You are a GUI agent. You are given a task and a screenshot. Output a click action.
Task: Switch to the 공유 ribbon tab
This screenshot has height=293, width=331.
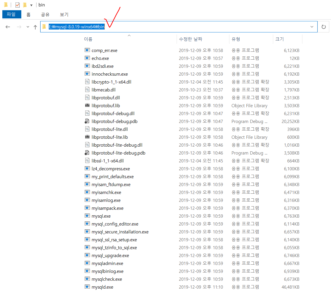coord(45,15)
